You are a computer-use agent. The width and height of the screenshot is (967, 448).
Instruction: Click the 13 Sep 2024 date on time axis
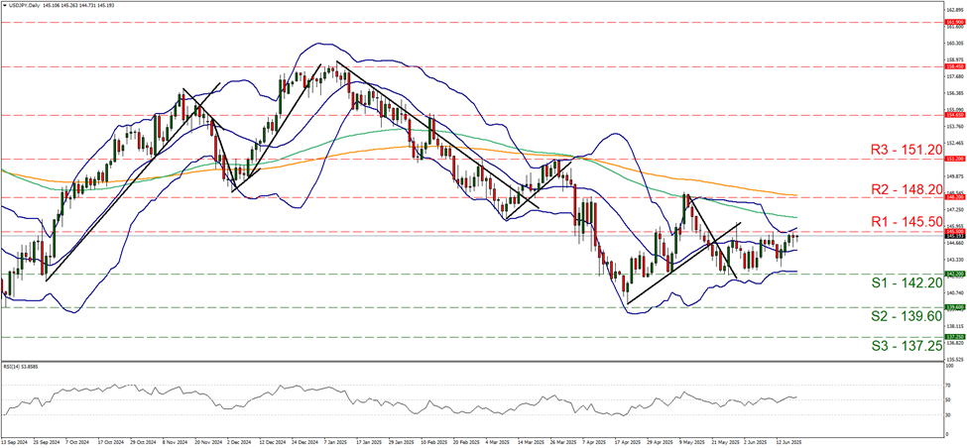click(x=18, y=442)
